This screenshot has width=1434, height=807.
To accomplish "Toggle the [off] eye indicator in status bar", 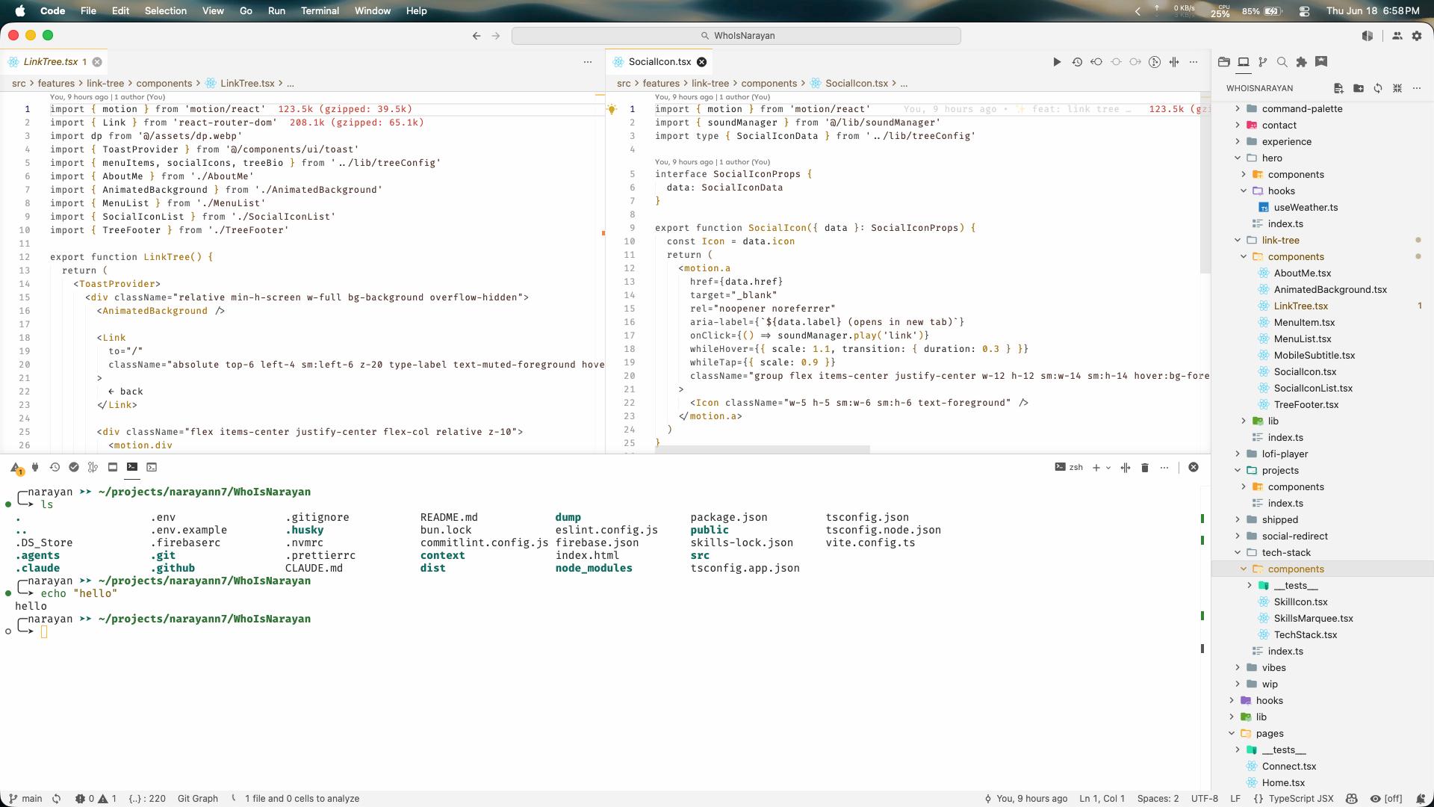I will (1386, 799).
